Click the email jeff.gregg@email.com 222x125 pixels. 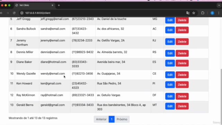coord(55,19)
